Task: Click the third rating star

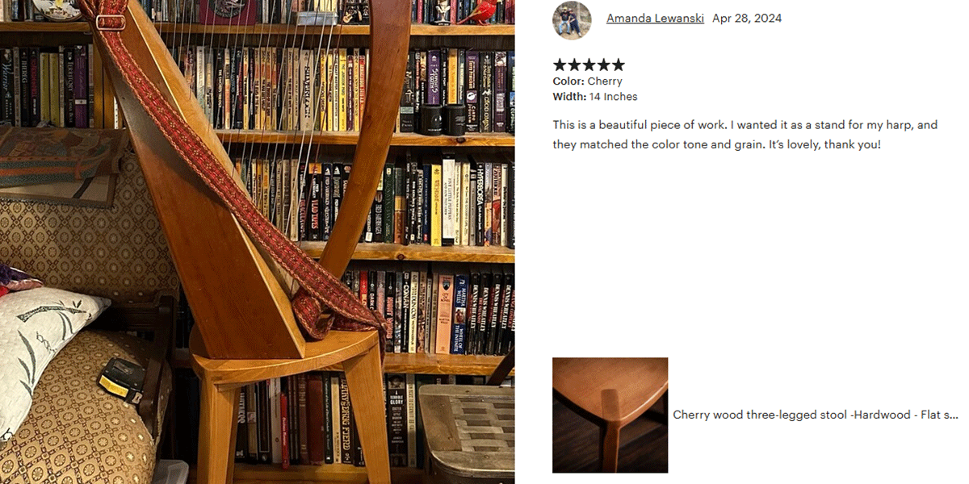Action: coord(589,65)
